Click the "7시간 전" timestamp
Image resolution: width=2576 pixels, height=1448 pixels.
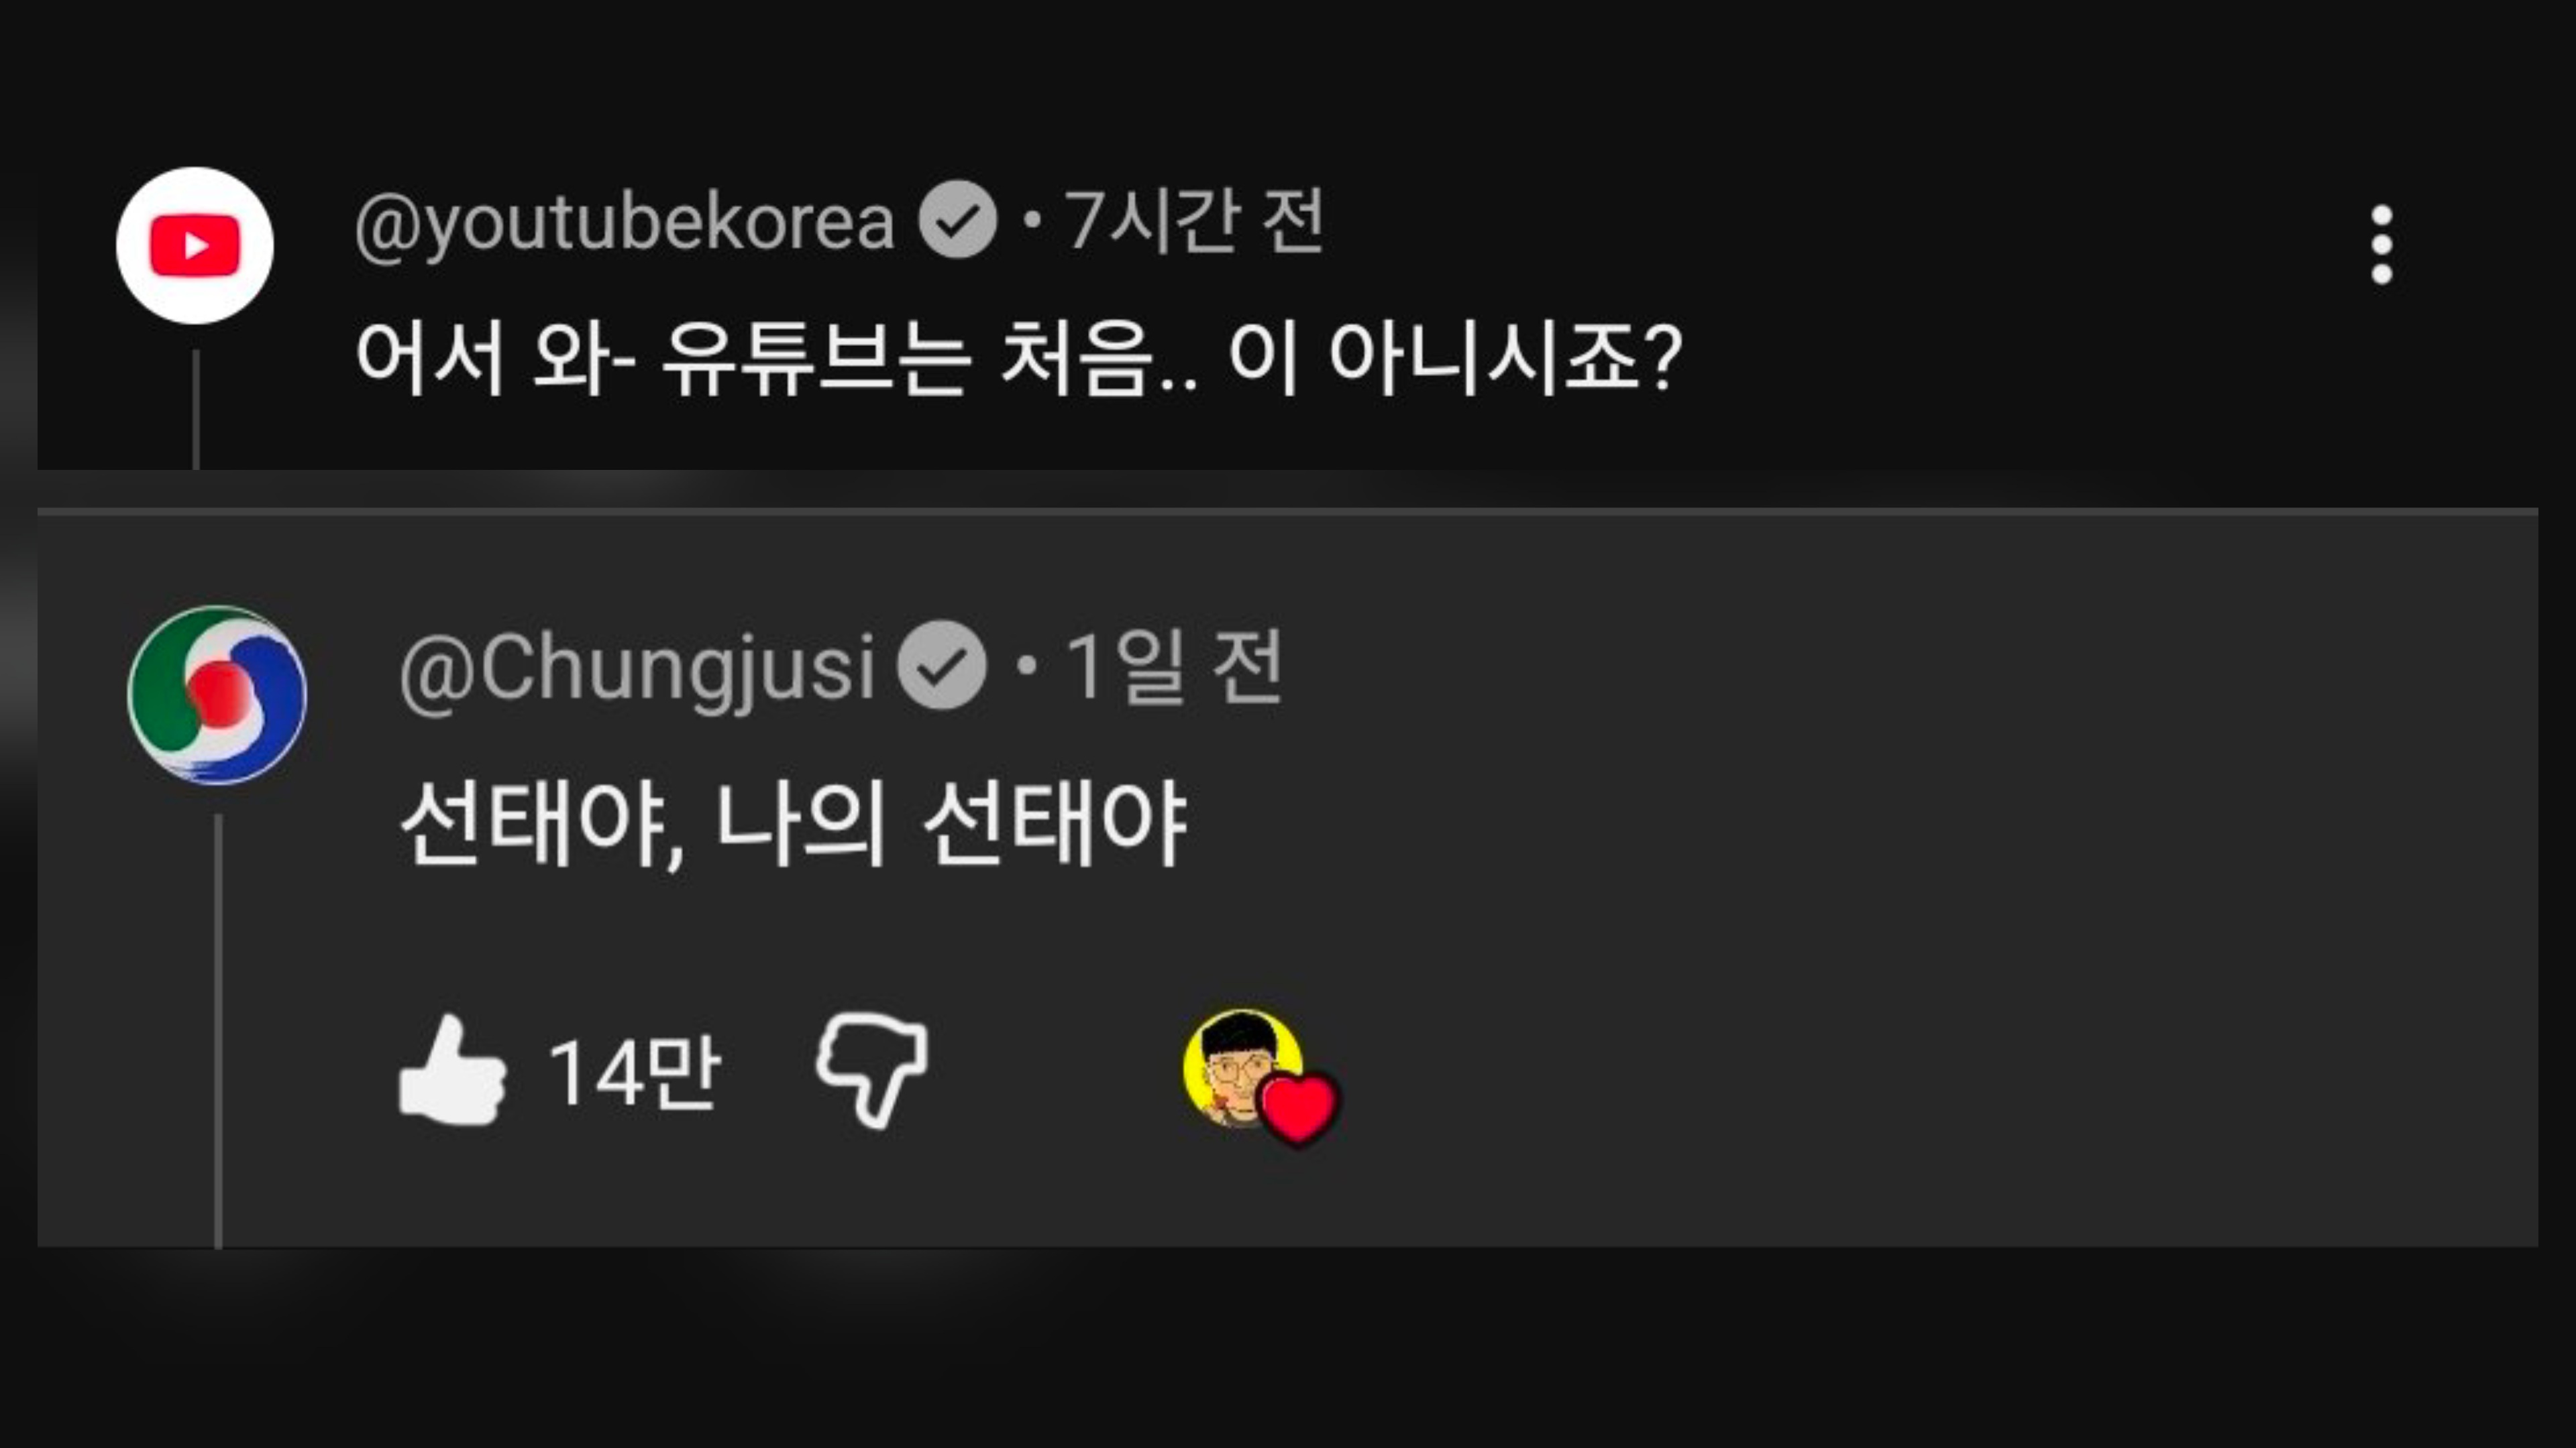pos(1193,220)
